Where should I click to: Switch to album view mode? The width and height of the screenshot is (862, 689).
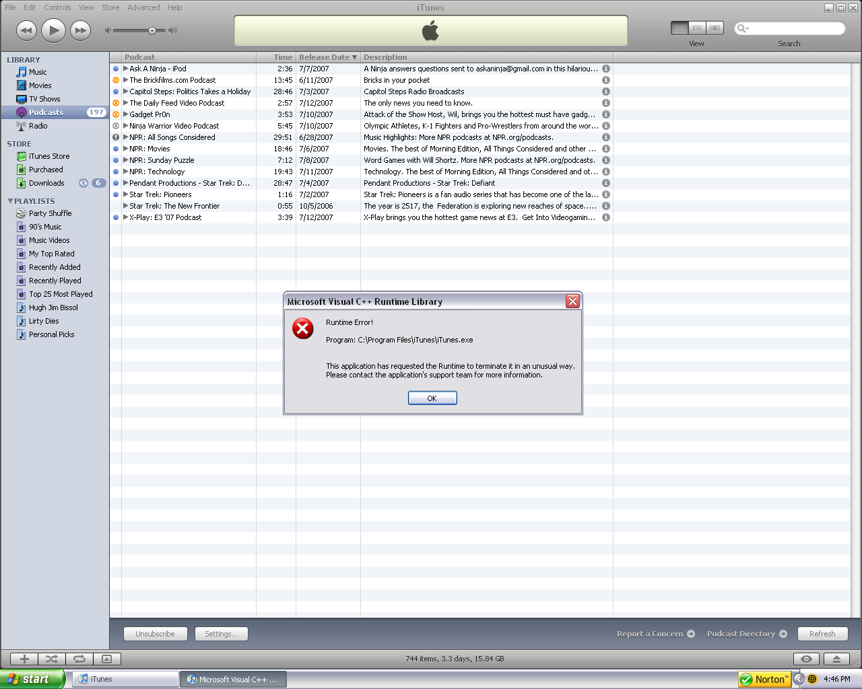(697, 28)
